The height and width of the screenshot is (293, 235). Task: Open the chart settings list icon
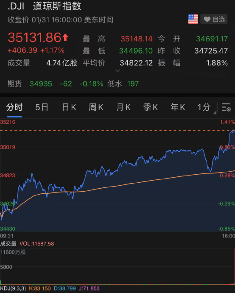pyautogui.click(x=226, y=107)
